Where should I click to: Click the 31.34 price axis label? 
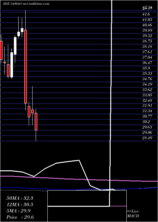[147, 111]
